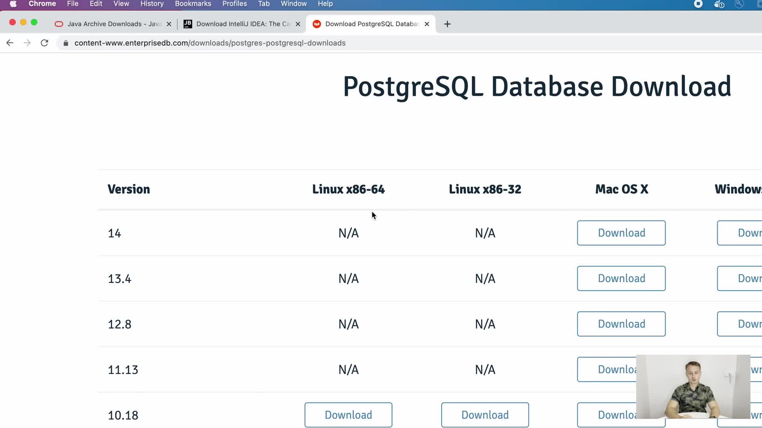762x428 pixels.
Task: Close the Download PostgreSQL Database tab
Action: tap(427, 24)
